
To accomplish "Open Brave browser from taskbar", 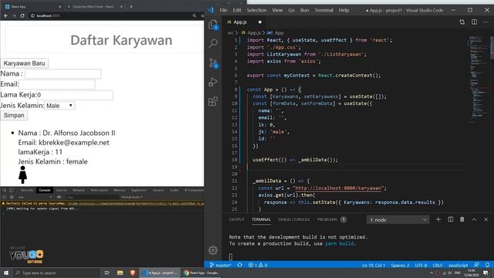I will (133, 273).
